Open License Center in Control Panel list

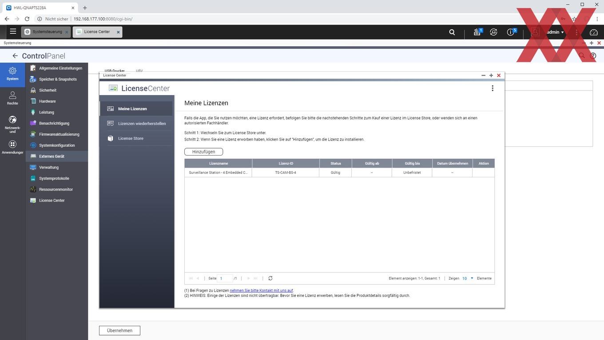(56, 200)
